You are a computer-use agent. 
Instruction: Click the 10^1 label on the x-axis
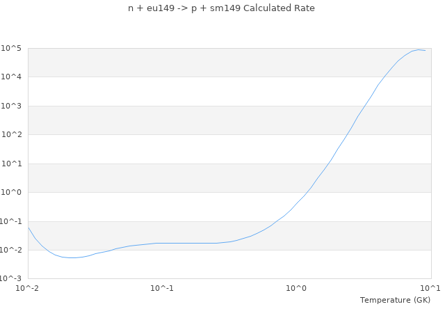[430, 287]
